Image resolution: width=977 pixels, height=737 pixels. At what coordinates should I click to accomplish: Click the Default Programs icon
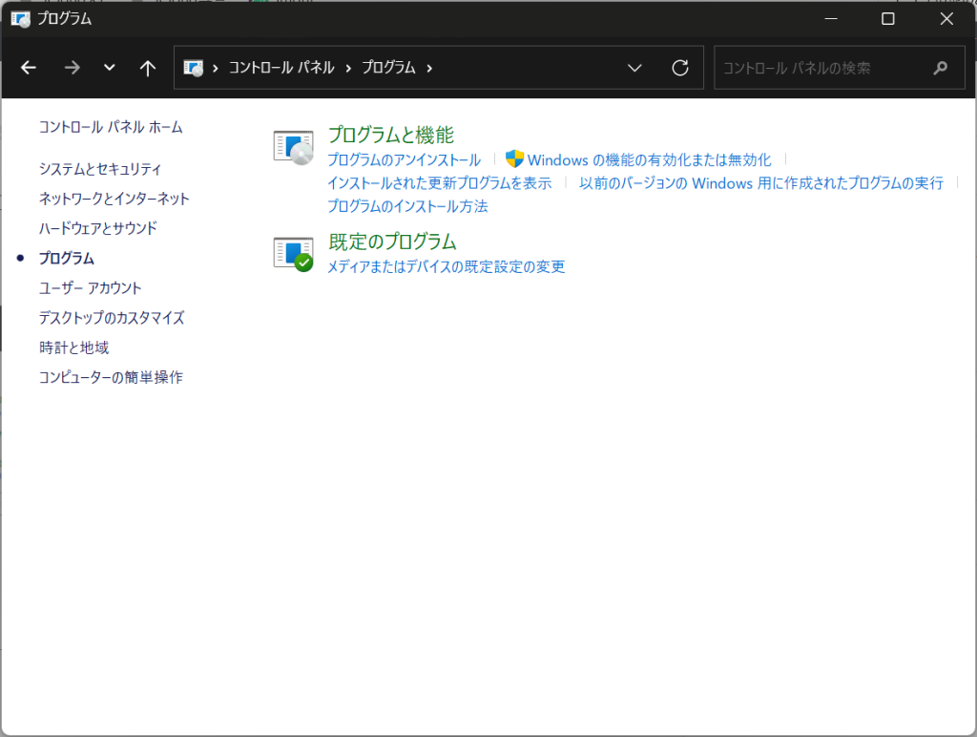click(x=293, y=254)
